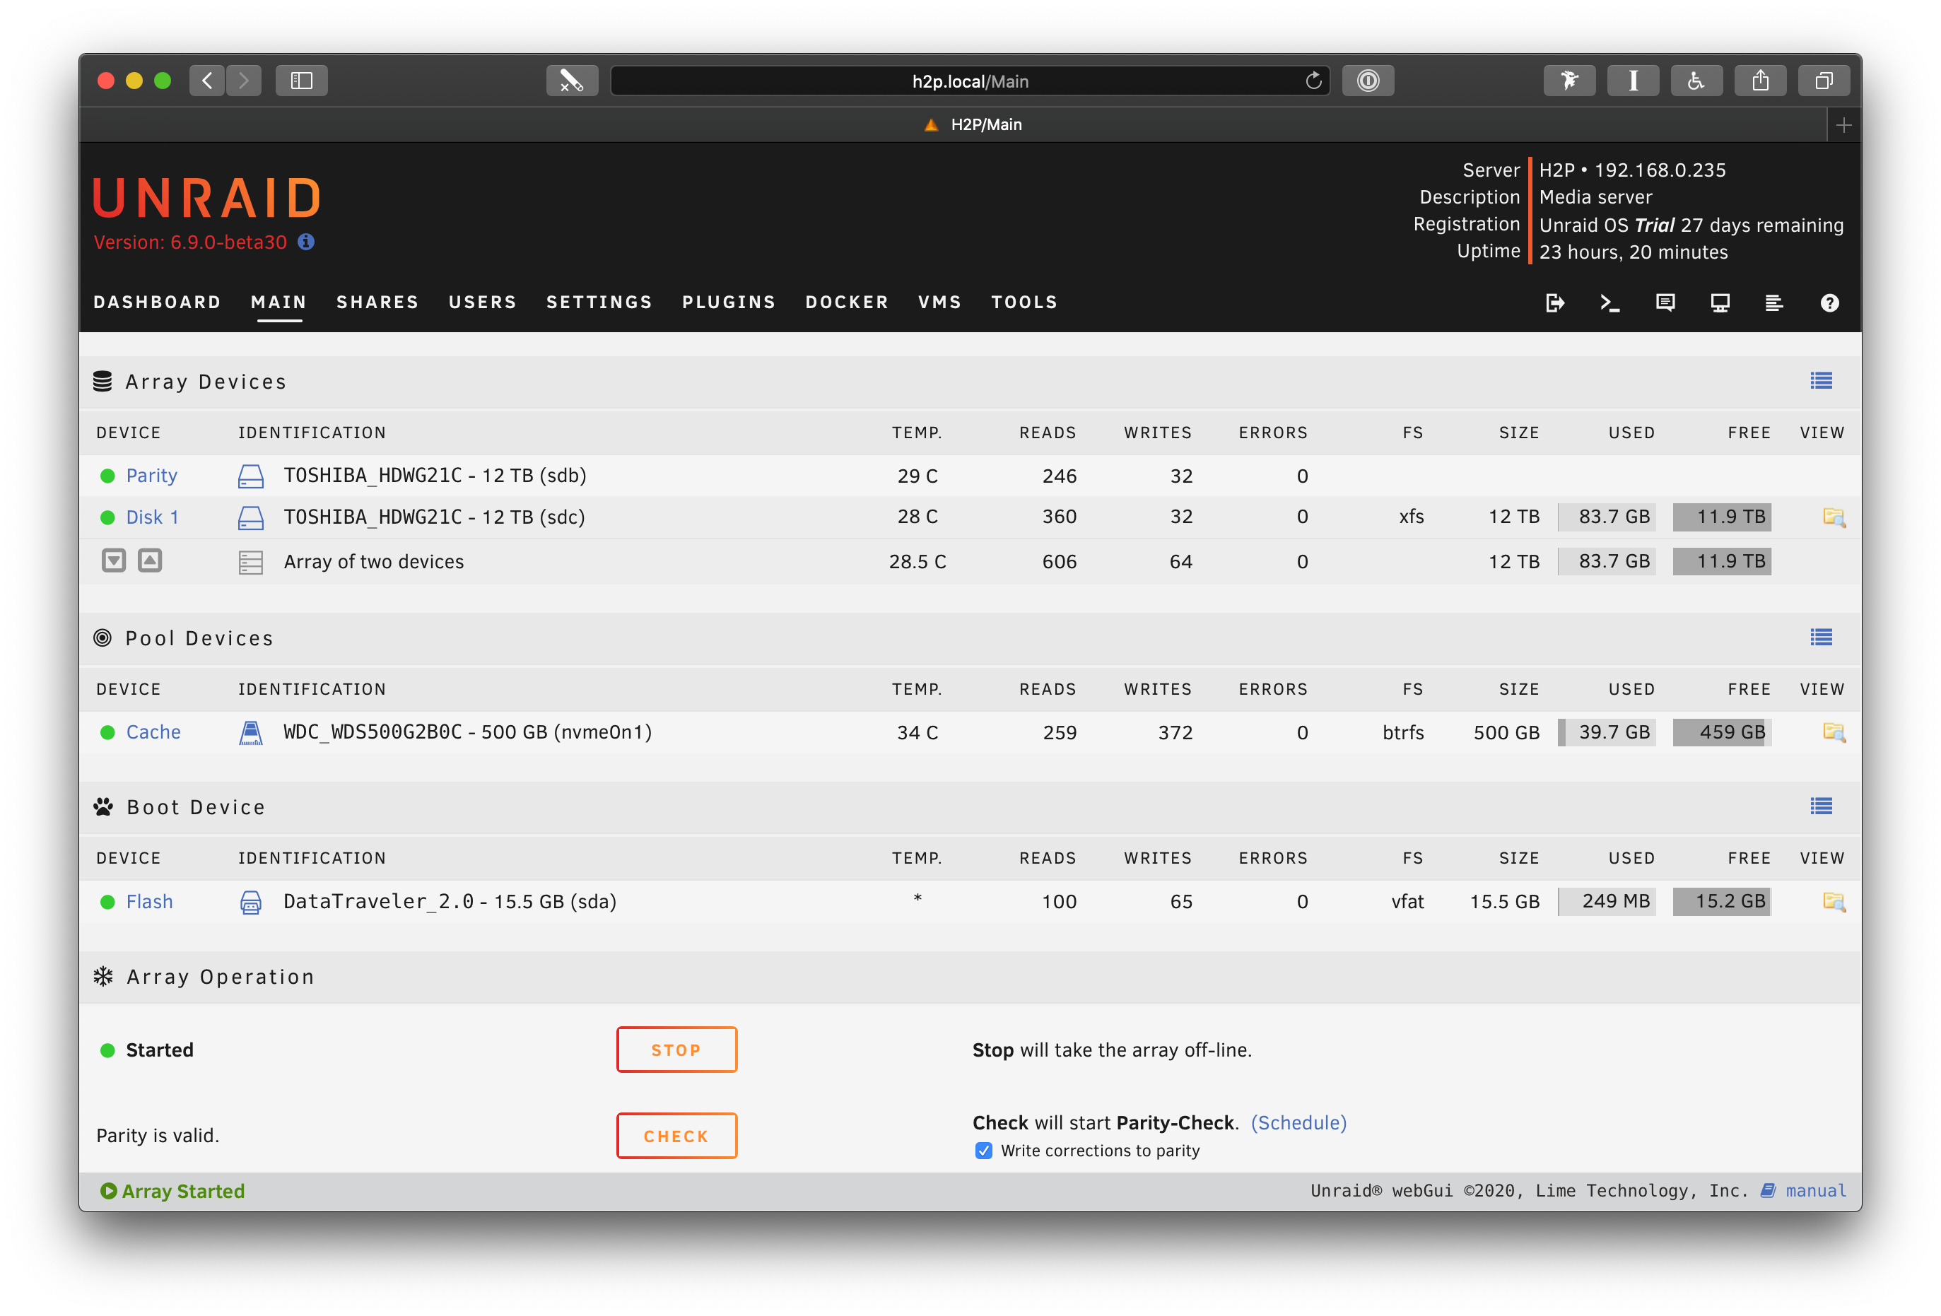Click the Disk 1 drive icon
Image resolution: width=1941 pixels, height=1316 pixels.
[x=250, y=518]
